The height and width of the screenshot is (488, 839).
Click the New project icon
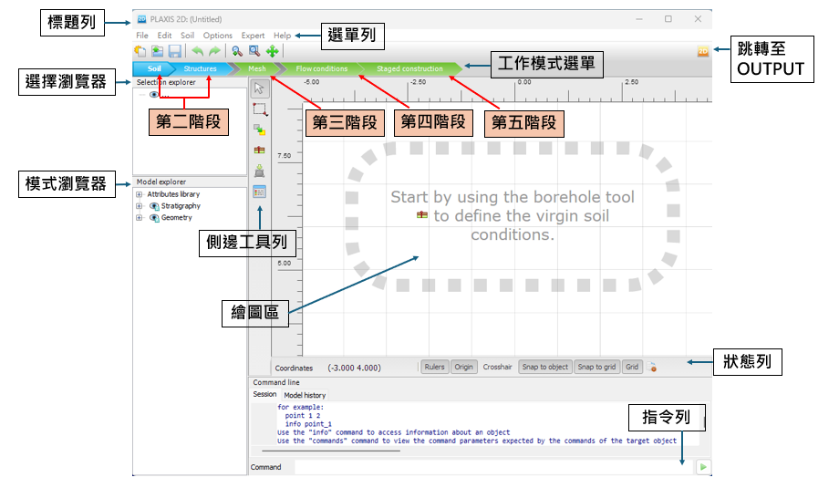pos(140,51)
